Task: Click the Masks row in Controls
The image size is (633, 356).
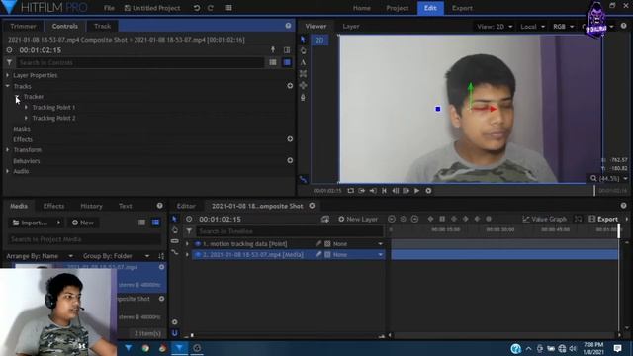Action: pos(148,129)
